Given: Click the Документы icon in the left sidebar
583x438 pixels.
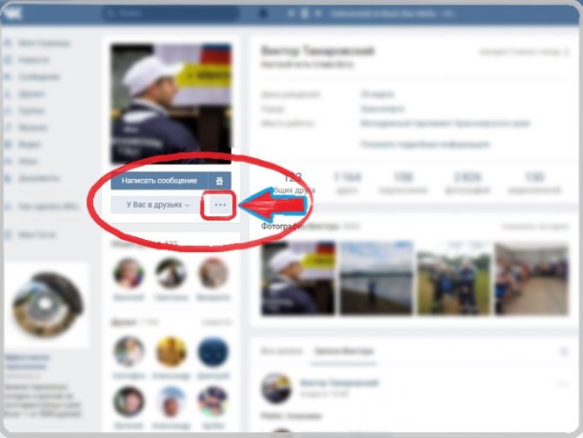Looking at the screenshot, I should (8, 178).
